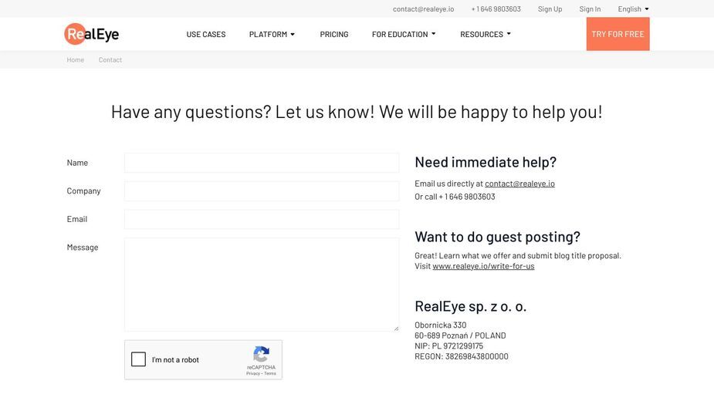
Task: Click the Message textarea resize handle
Action: (x=396, y=329)
